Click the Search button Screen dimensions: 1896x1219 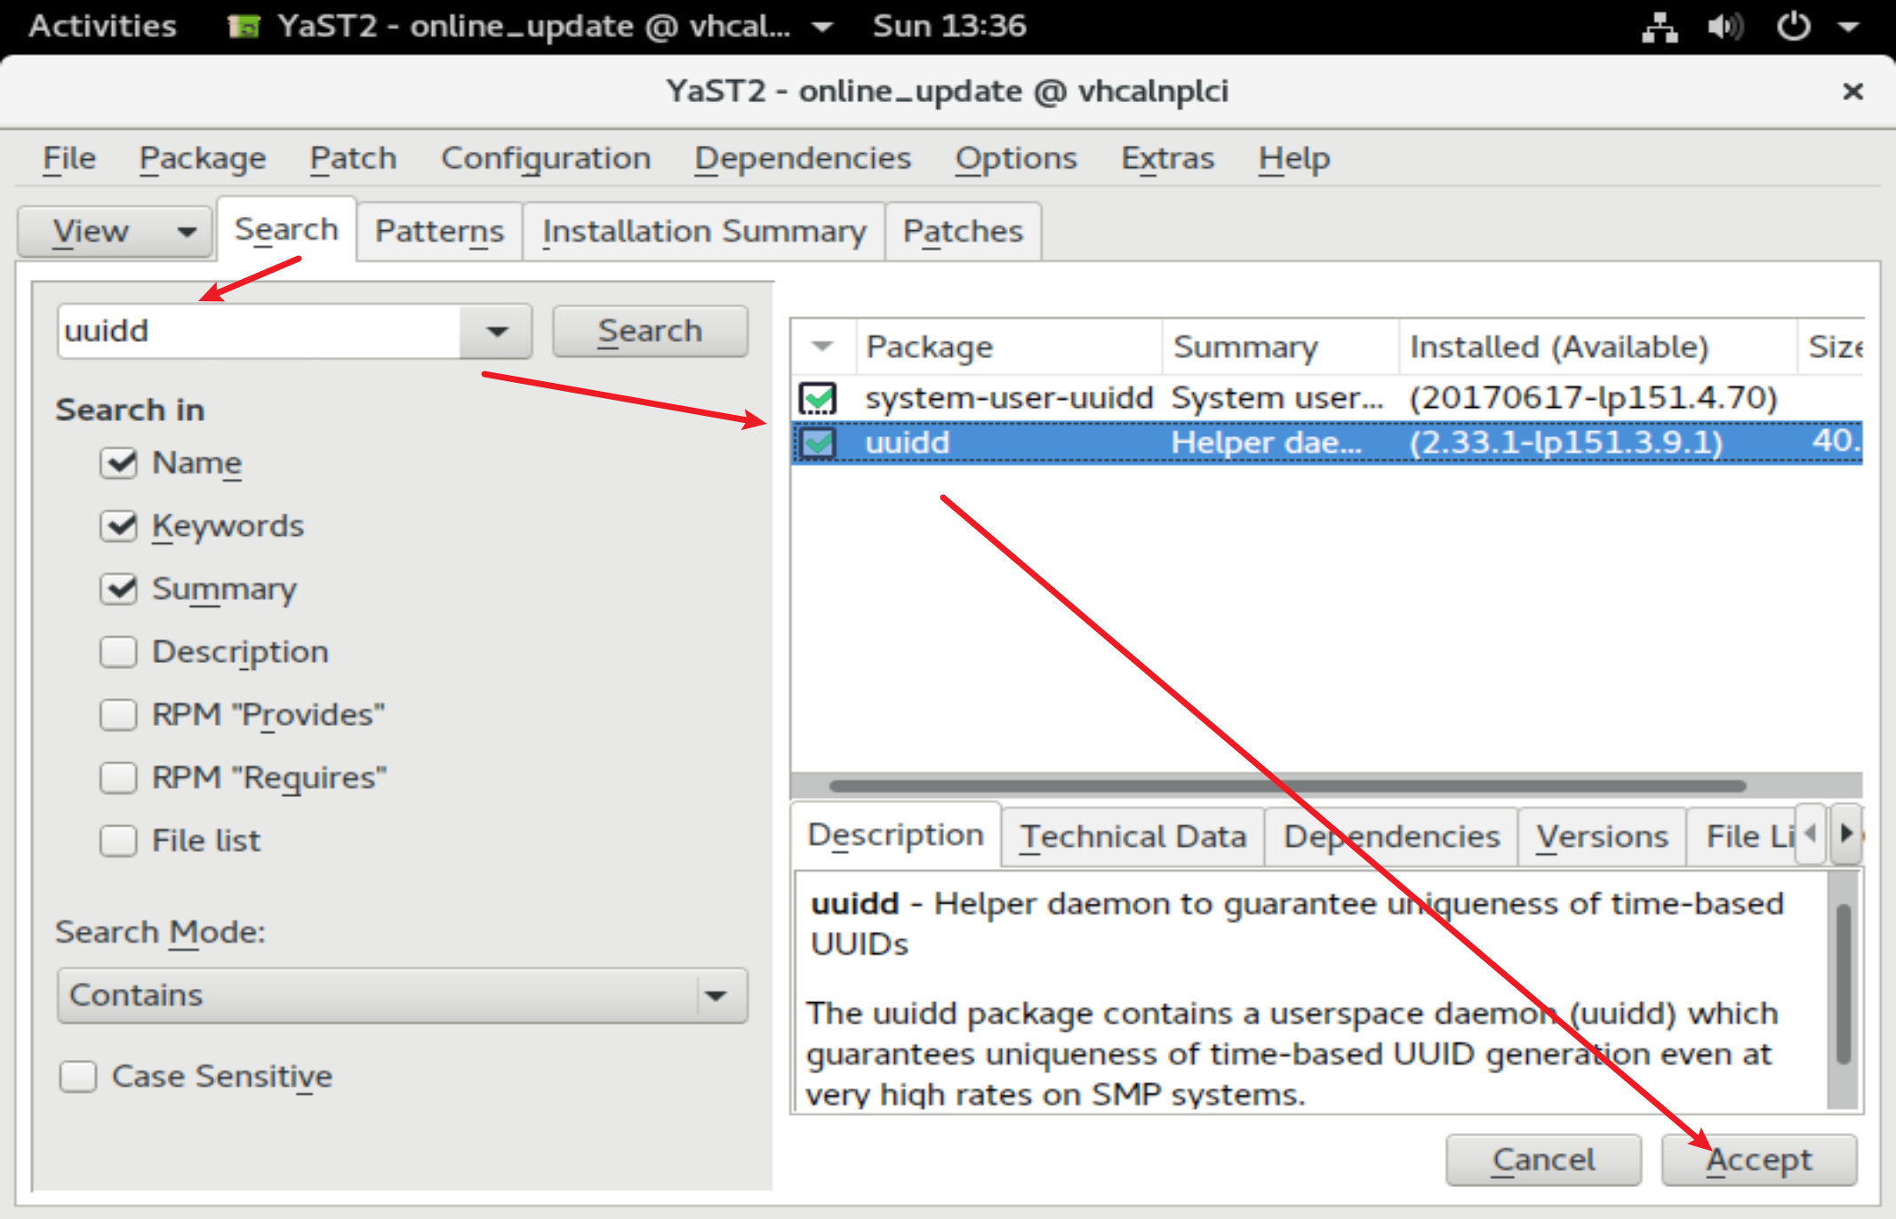(x=650, y=331)
